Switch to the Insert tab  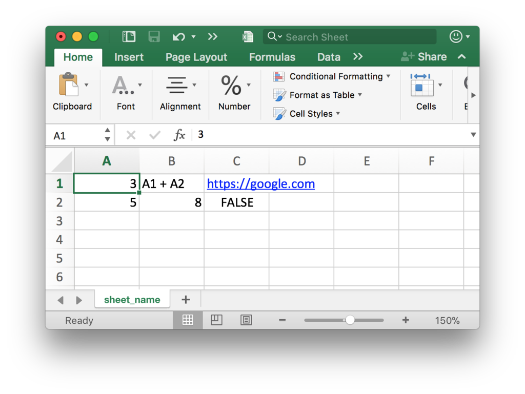pos(129,57)
